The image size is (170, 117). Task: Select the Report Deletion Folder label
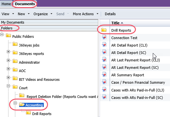point(62,97)
